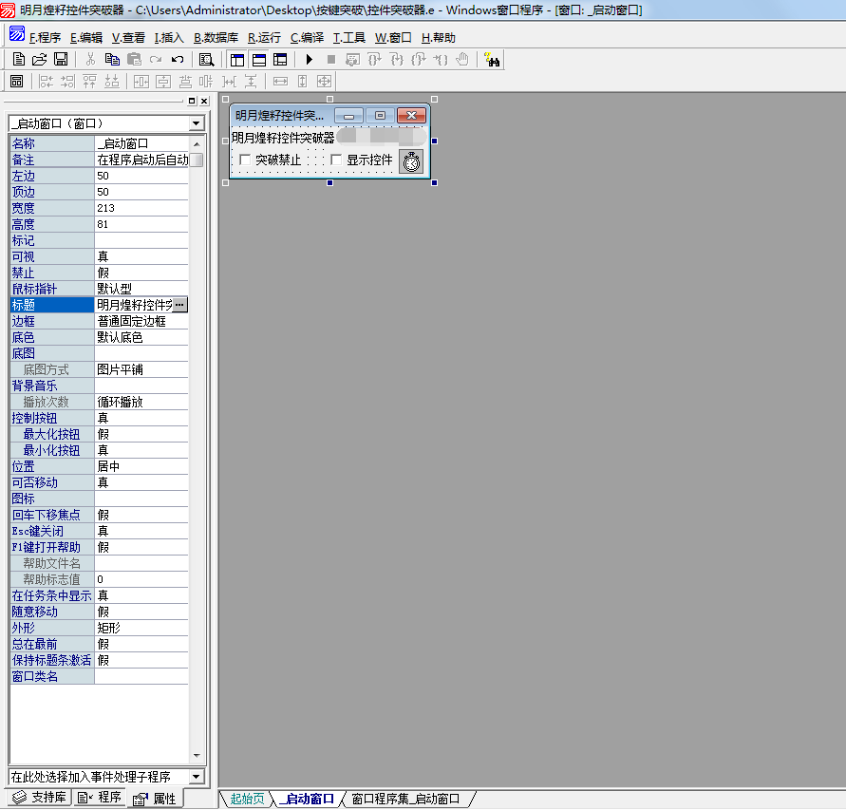Click the Run (play) toolbar icon
846x810 pixels.
[x=309, y=60]
